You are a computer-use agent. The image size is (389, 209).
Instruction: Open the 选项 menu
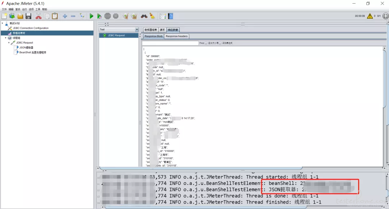[31, 9]
